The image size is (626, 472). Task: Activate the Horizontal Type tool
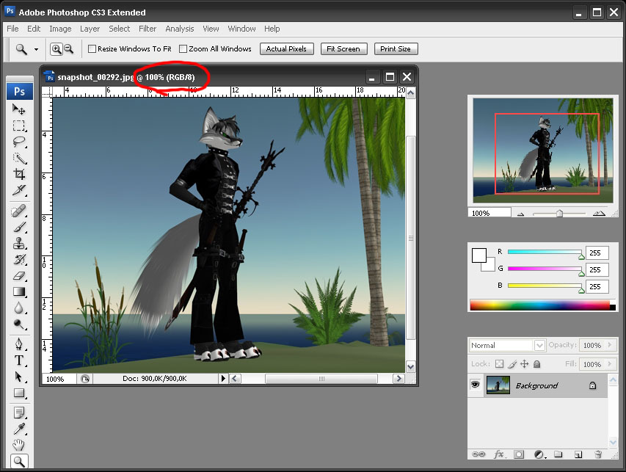19,360
